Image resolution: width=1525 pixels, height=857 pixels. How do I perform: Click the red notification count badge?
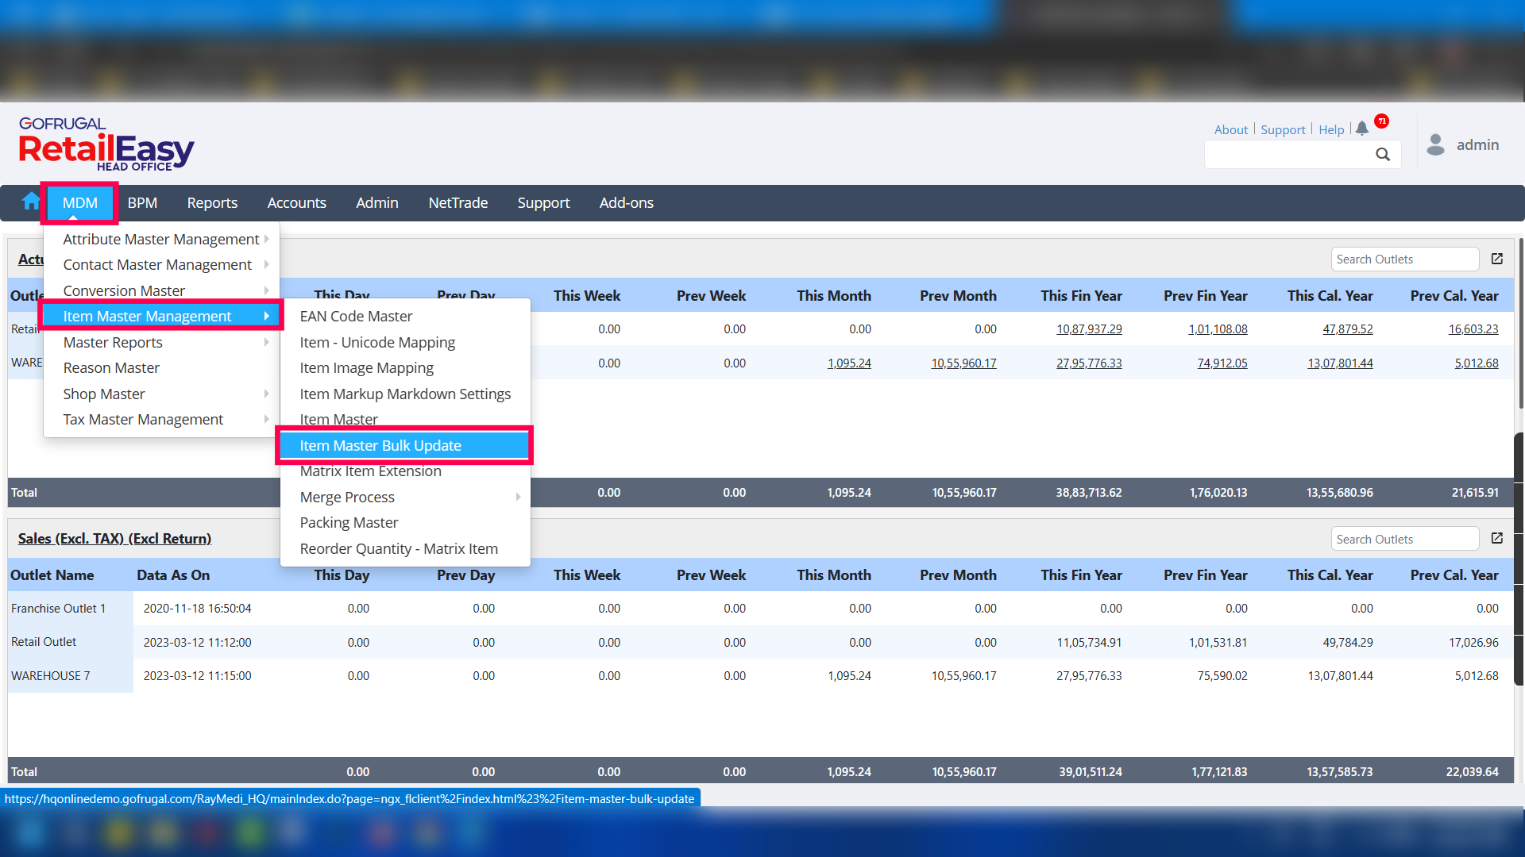pos(1382,121)
